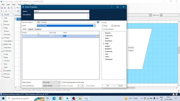
Task: Select Numbers in the data tree
Action: [108, 49]
